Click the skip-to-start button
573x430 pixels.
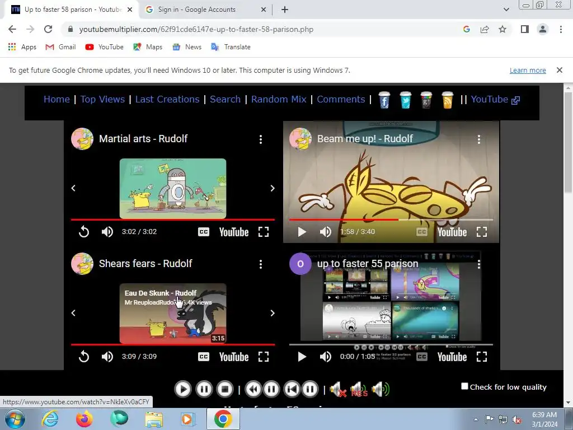pos(292,390)
